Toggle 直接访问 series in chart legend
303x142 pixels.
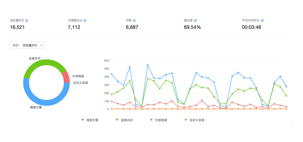tap(124, 120)
